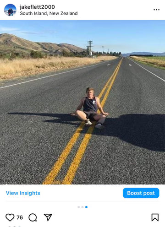This screenshot has height=227, width=165.
Task: Click the View Insights link
Action: 23,193
